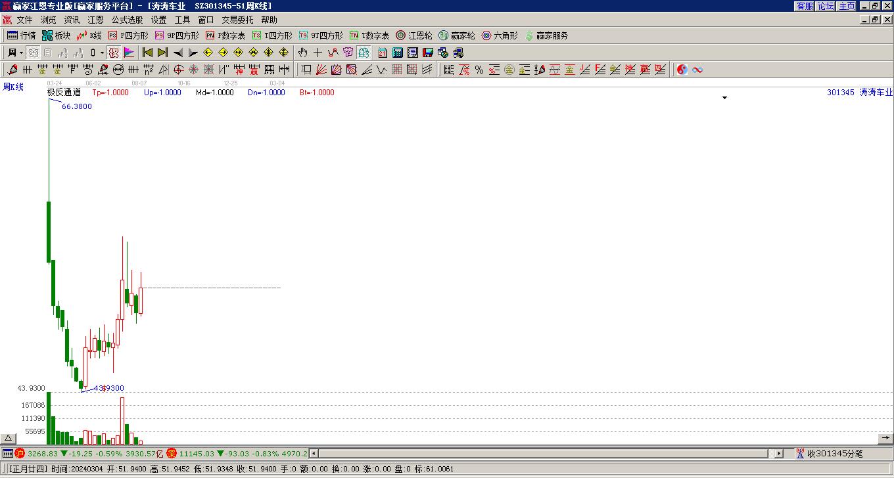Click the percent (%) tool icon
This screenshot has width=894, height=478.
click(x=479, y=70)
